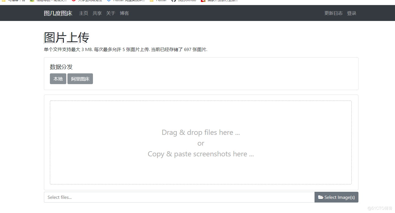Open the 共享 navigation link

[97, 13]
